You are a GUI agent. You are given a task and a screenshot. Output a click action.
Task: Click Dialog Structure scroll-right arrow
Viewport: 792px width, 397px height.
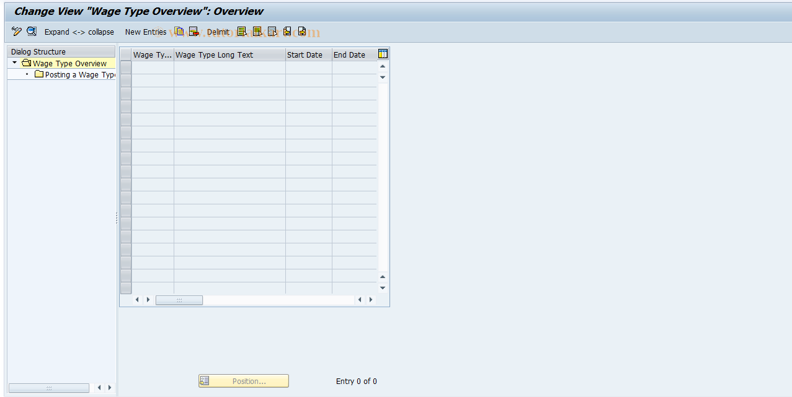[x=110, y=388]
